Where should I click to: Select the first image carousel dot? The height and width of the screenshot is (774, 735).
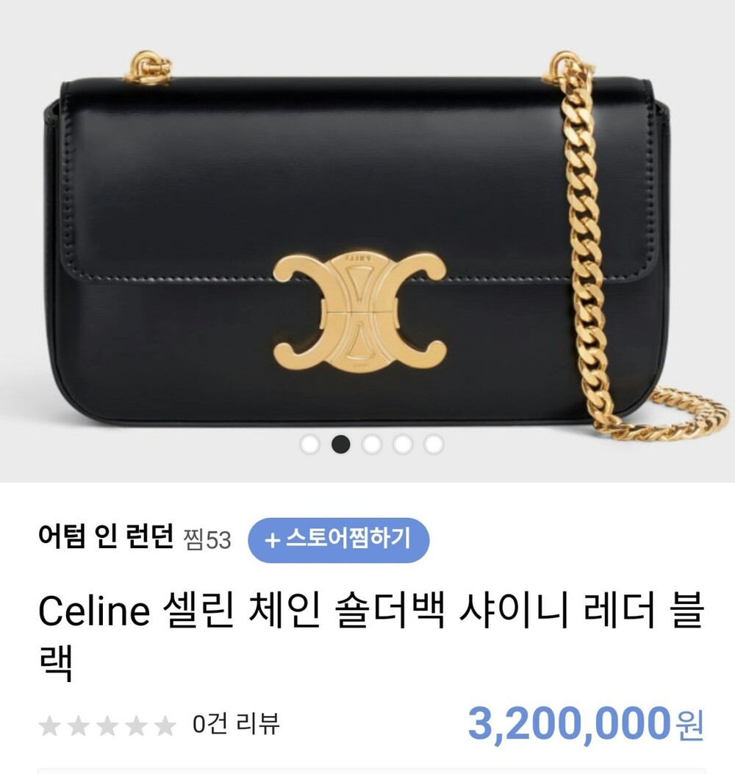(309, 444)
